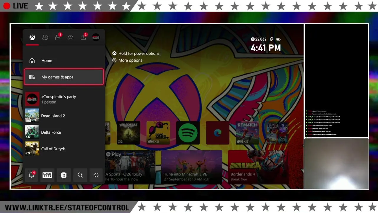Open the EA Sports FC 26 promo card
Screen dimensions: 378x213
pyautogui.click(x=130, y=167)
